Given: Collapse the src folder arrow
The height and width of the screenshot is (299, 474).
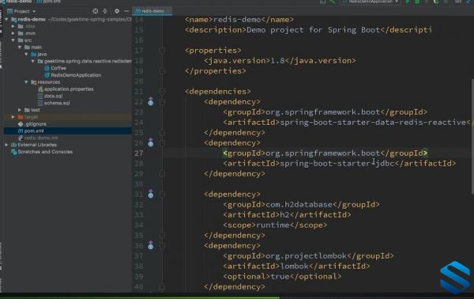Looking at the screenshot, I should coord(13,40).
